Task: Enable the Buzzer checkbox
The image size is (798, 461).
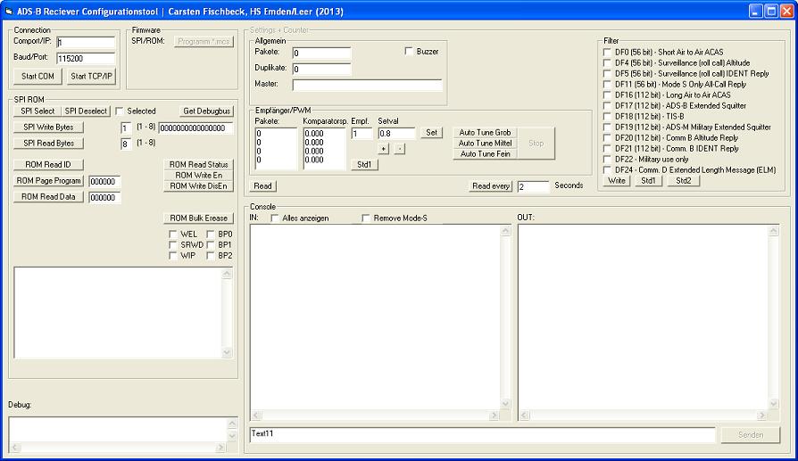Action: pyautogui.click(x=409, y=52)
